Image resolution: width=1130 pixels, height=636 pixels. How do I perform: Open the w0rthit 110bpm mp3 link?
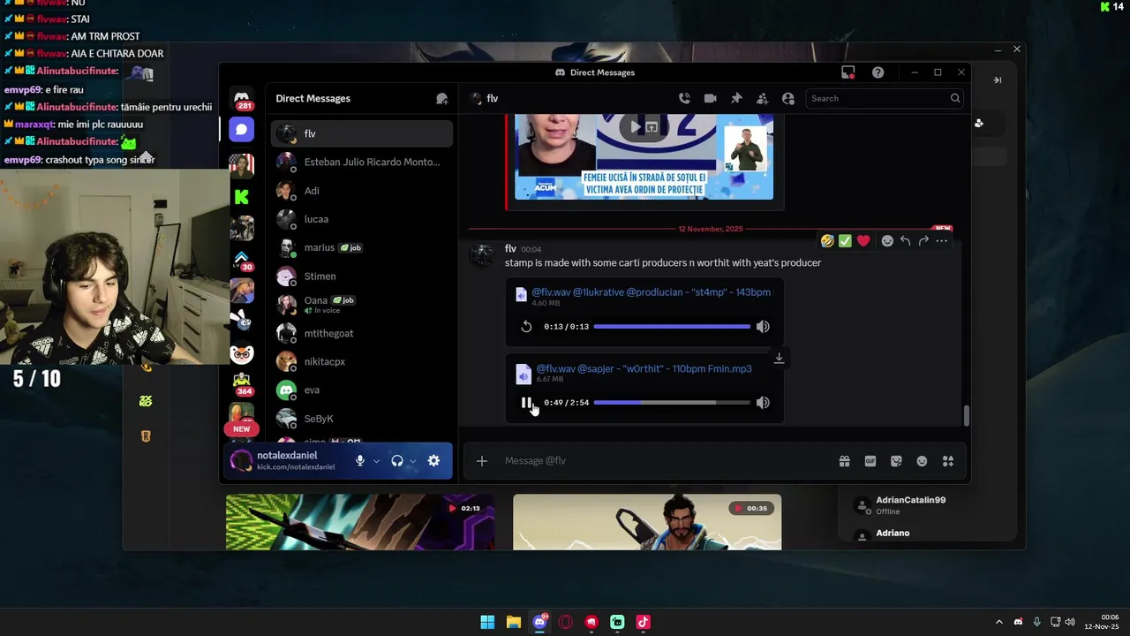coord(644,368)
